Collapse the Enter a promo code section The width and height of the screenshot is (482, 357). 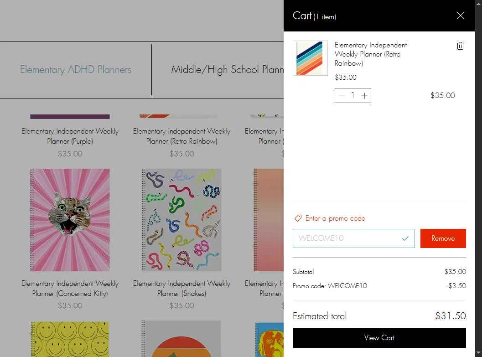click(335, 218)
